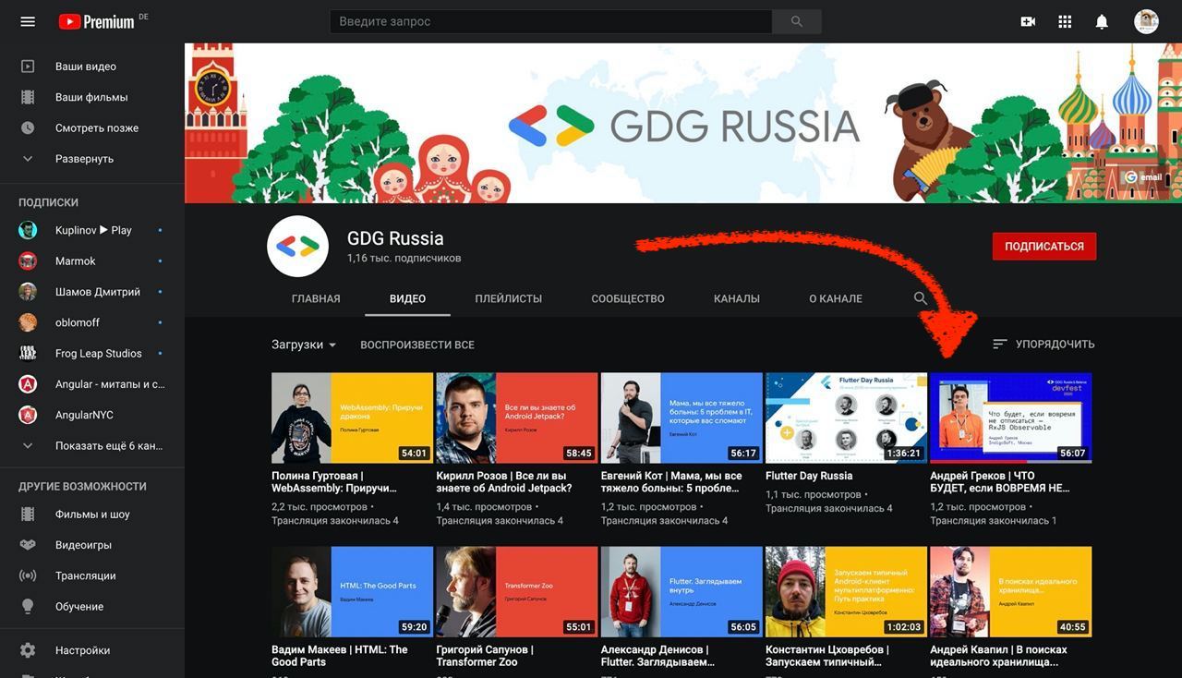1182x678 pixels.
Task: Click title Кирилл Розов Android Jetpack
Action: tap(504, 482)
